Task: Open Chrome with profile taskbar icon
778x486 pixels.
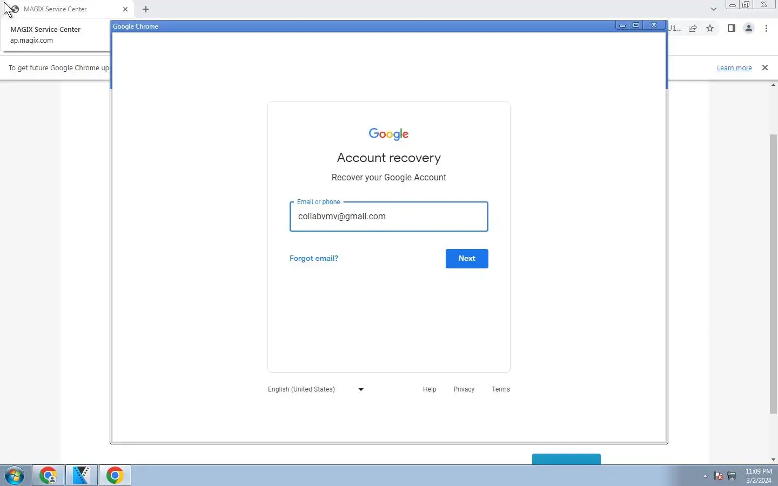Action: coord(48,476)
